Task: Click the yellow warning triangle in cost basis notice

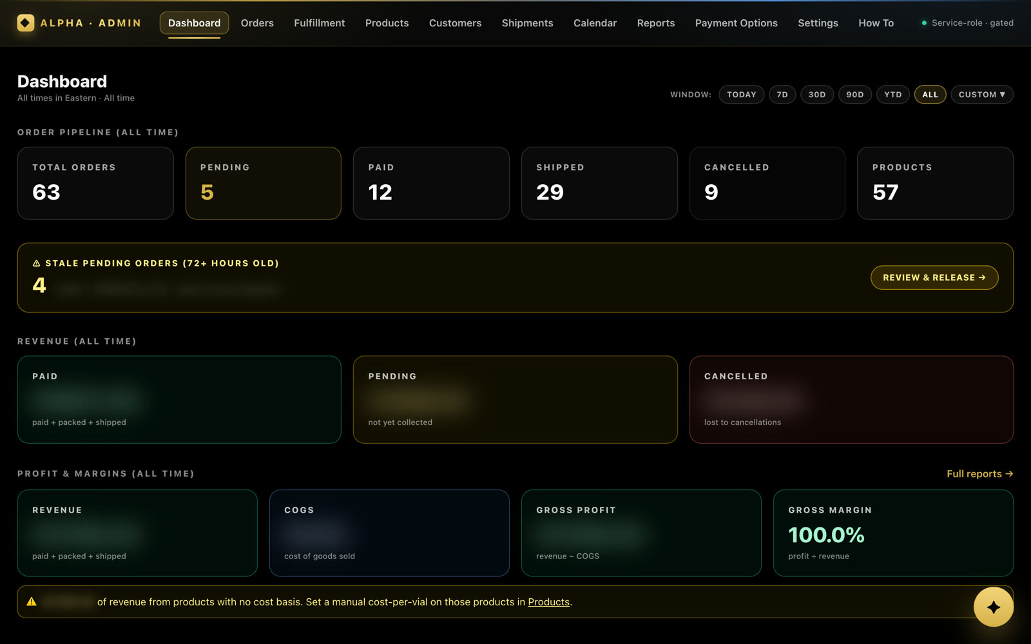Action: tap(32, 601)
